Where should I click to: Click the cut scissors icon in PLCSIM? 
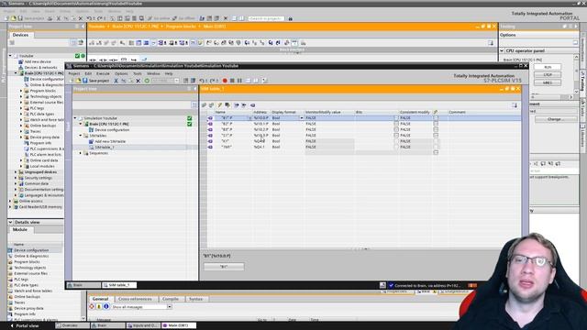coord(116,81)
